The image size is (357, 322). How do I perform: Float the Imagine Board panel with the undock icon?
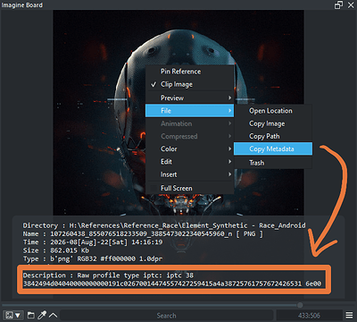(338, 5)
